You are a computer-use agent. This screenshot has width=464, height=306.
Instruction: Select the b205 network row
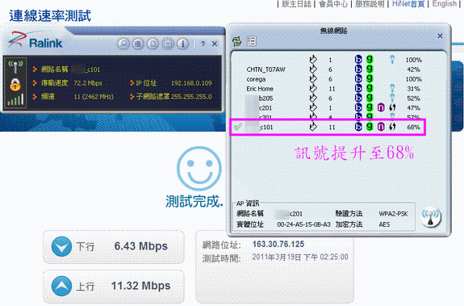[334, 99]
